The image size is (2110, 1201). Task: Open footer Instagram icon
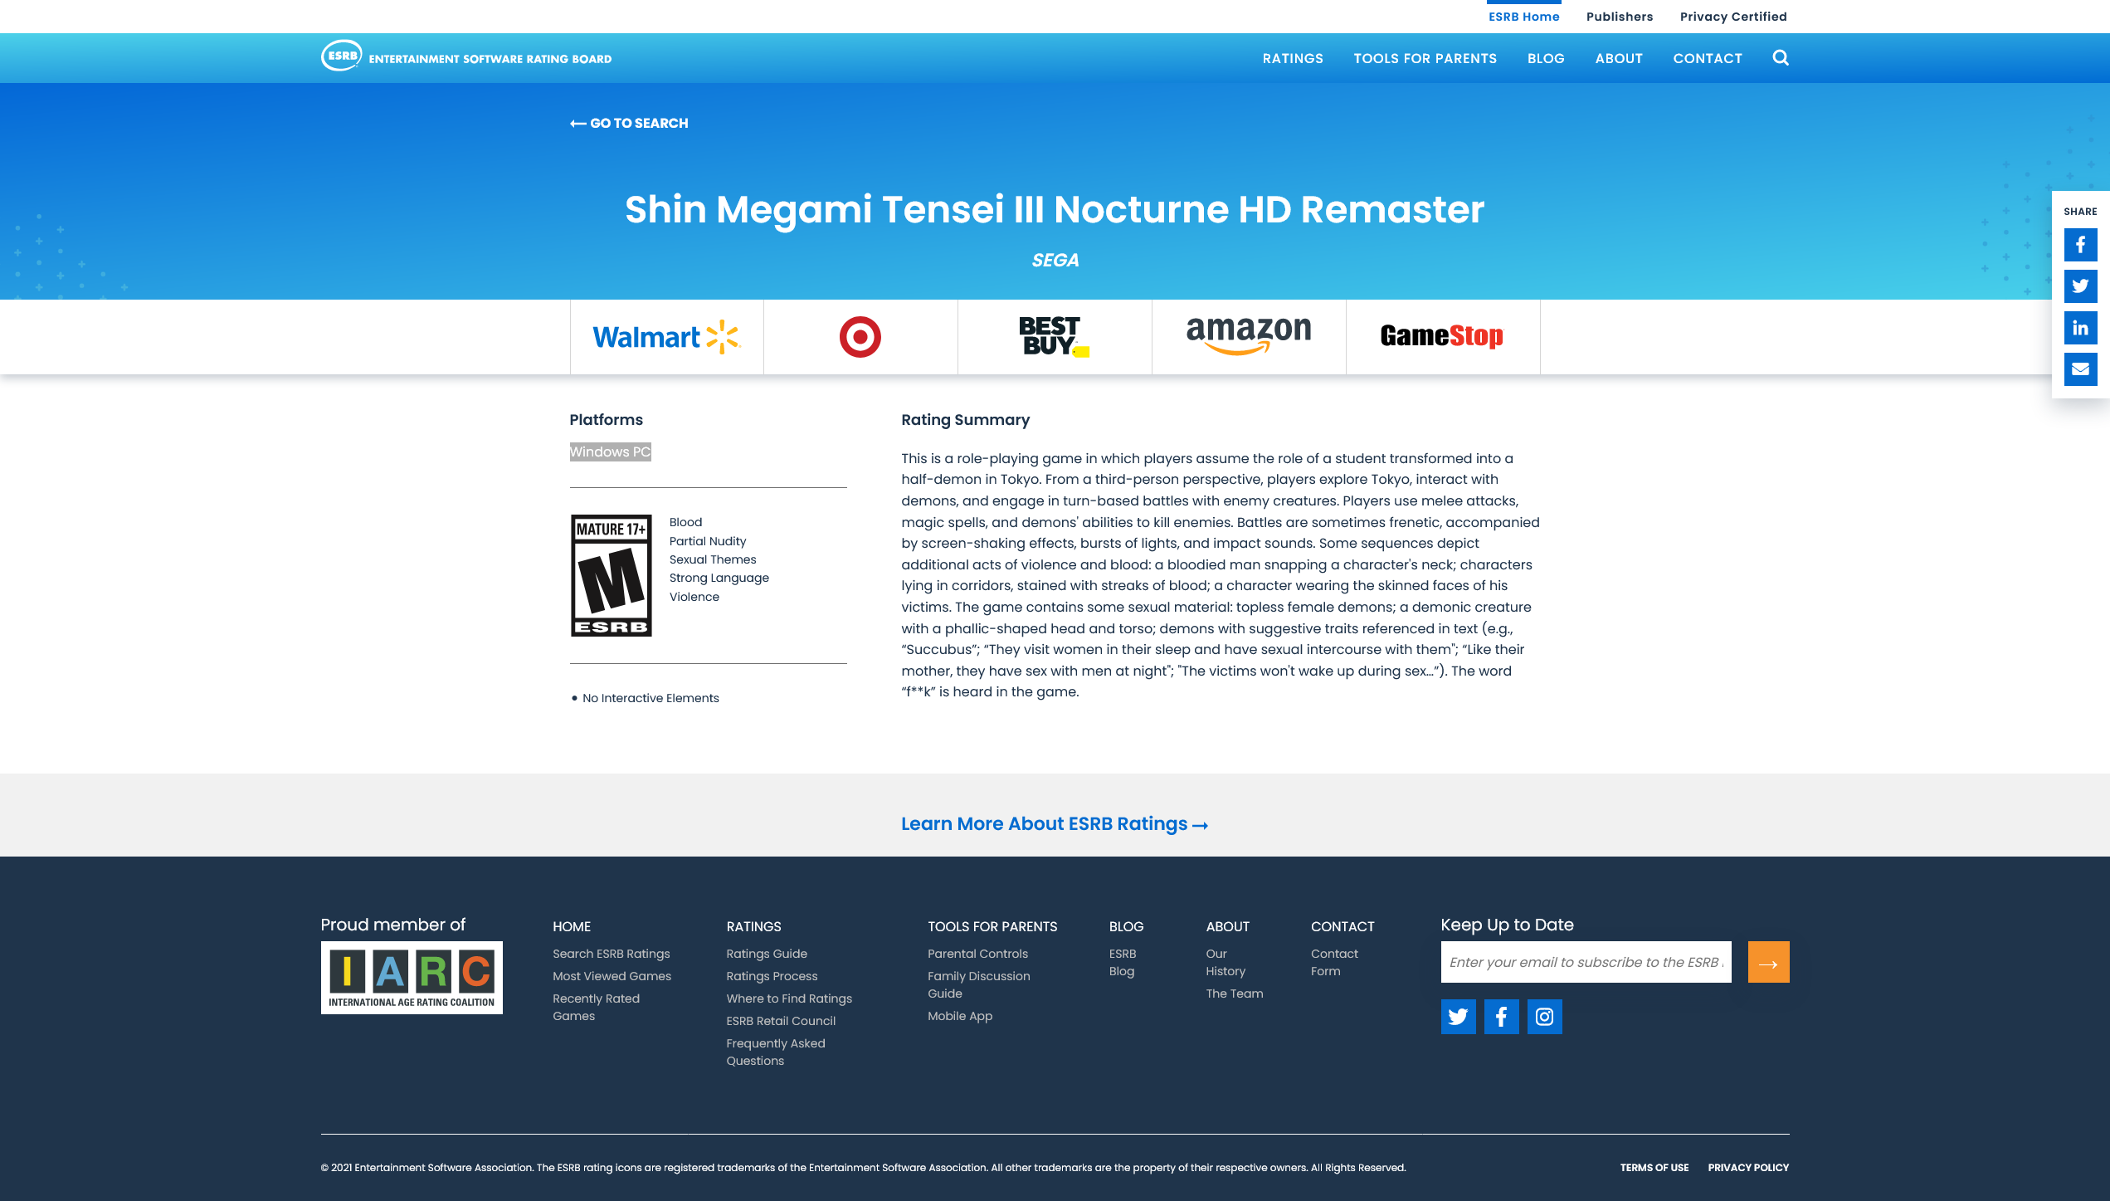click(x=1545, y=1017)
